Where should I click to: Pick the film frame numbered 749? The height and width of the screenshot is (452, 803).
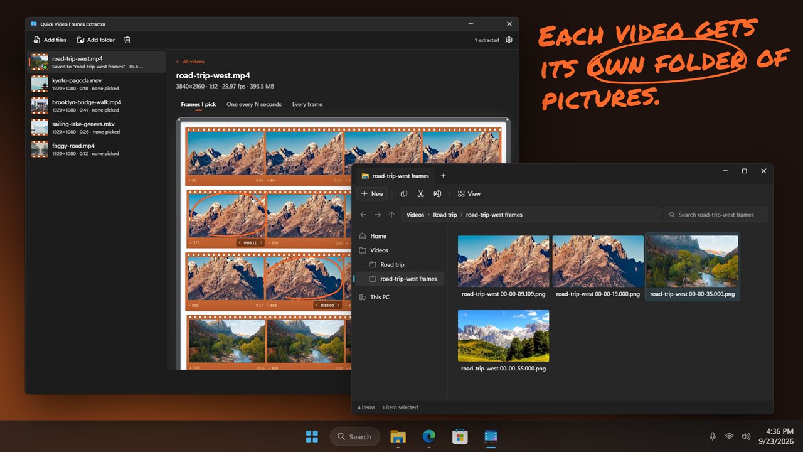point(226,340)
